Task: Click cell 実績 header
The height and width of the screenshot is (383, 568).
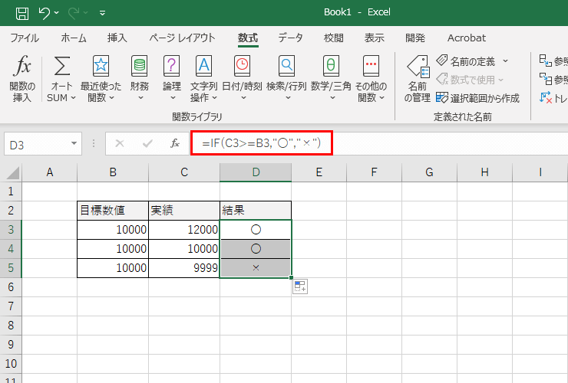Action: pyautogui.click(x=184, y=211)
